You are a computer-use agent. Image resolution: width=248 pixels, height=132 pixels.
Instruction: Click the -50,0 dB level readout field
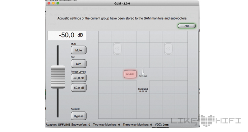[x=66, y=35]
